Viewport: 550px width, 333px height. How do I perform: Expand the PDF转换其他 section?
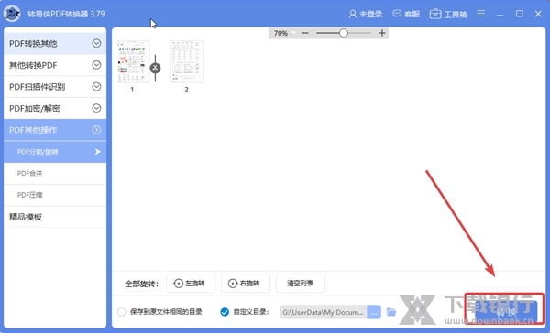pyautogui.click(x=55, y=43)
